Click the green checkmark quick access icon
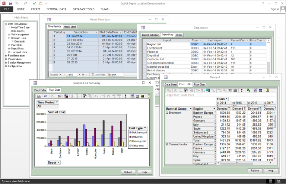The width and height of the screenshot is (286, 184). click(x=34, y=3)
